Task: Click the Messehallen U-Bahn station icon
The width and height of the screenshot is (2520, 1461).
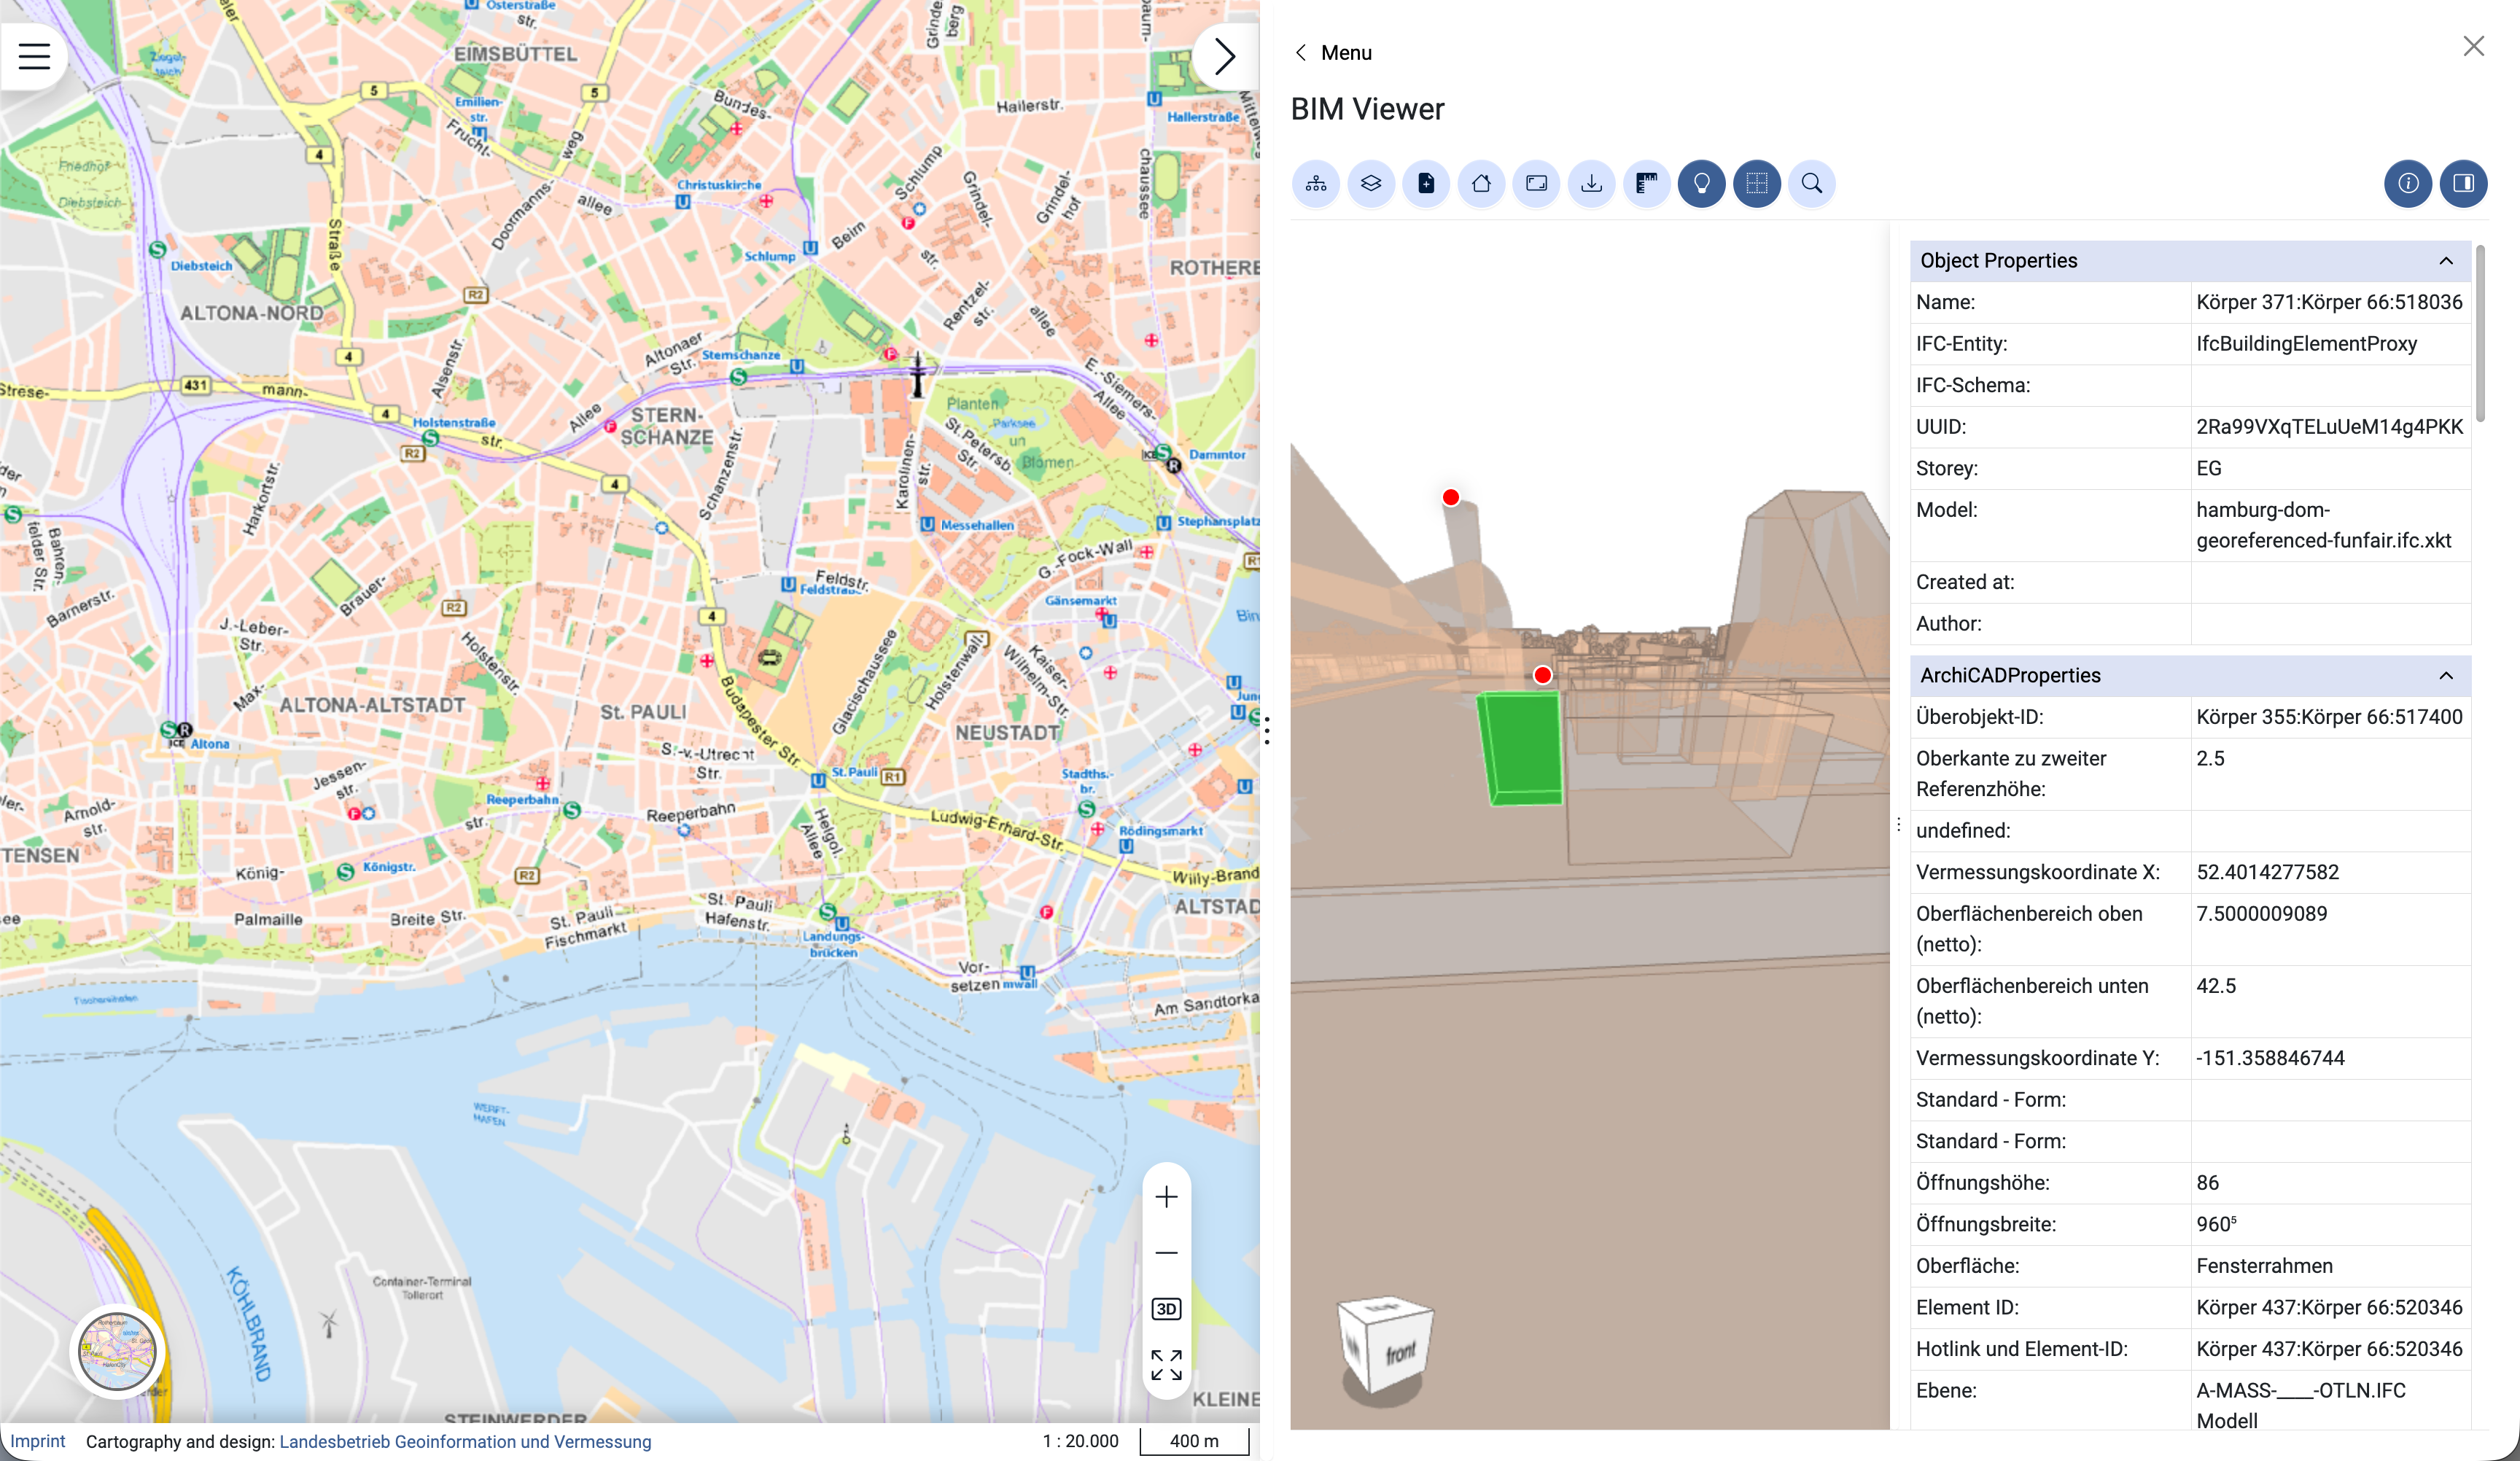Action: pos(927,525)
